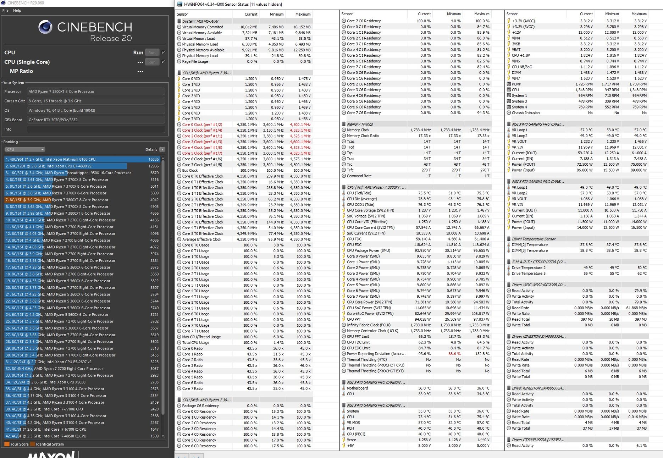This screenshot has height=458, width=663.
Task: Click the Info field under Your System
Action: (x=96, y=129)
